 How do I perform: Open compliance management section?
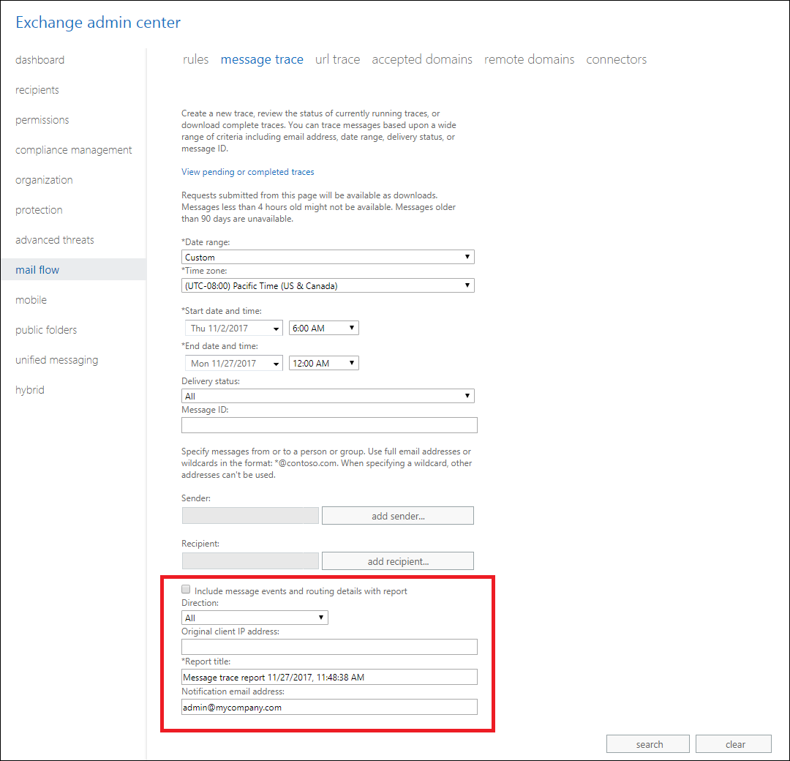point(74,150)
